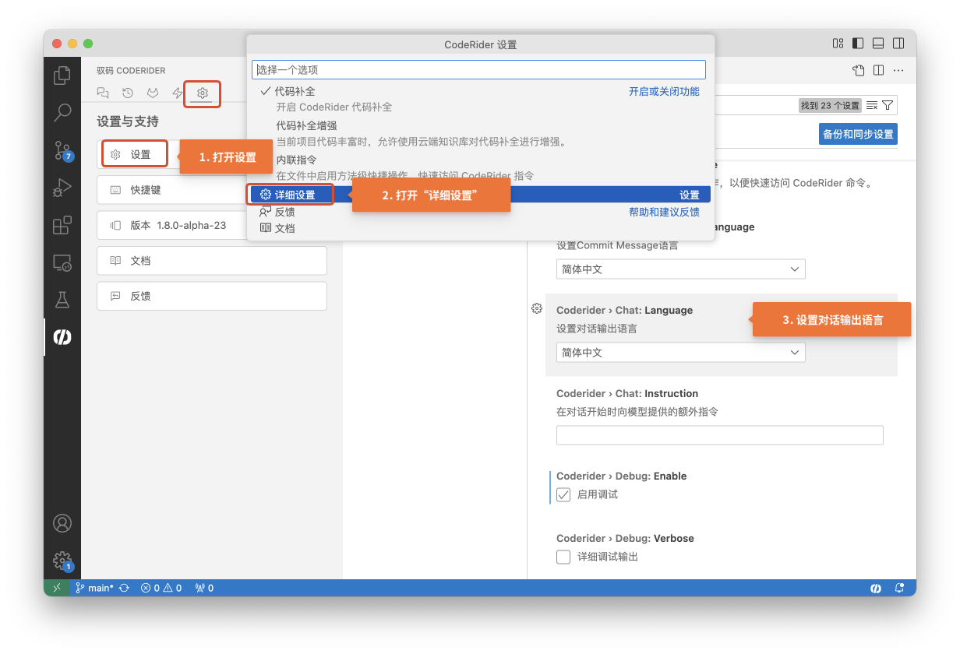Enable the 启用调试 debug checkbox
Image resolution: width=960 pixels, height=654 pixels.
pyautogui.click(x=563, y=494)
